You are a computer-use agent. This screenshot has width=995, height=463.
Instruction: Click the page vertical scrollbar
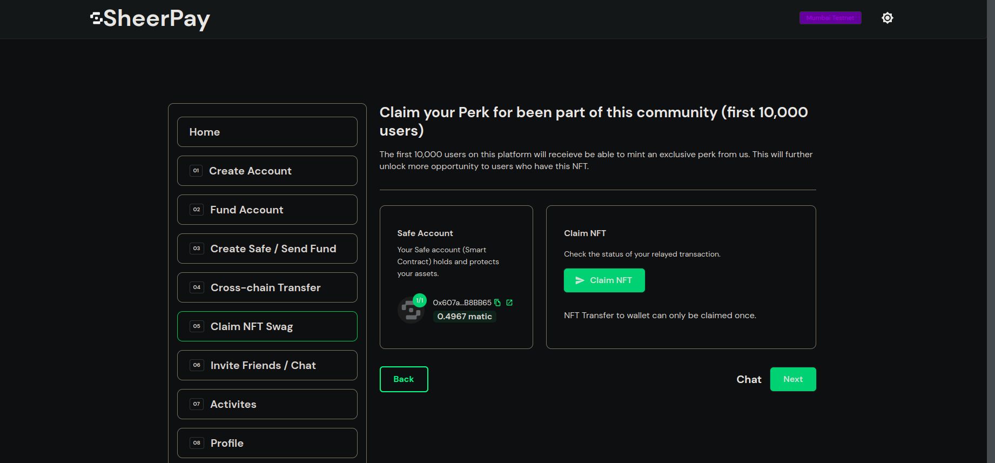(x=991, y=231)
